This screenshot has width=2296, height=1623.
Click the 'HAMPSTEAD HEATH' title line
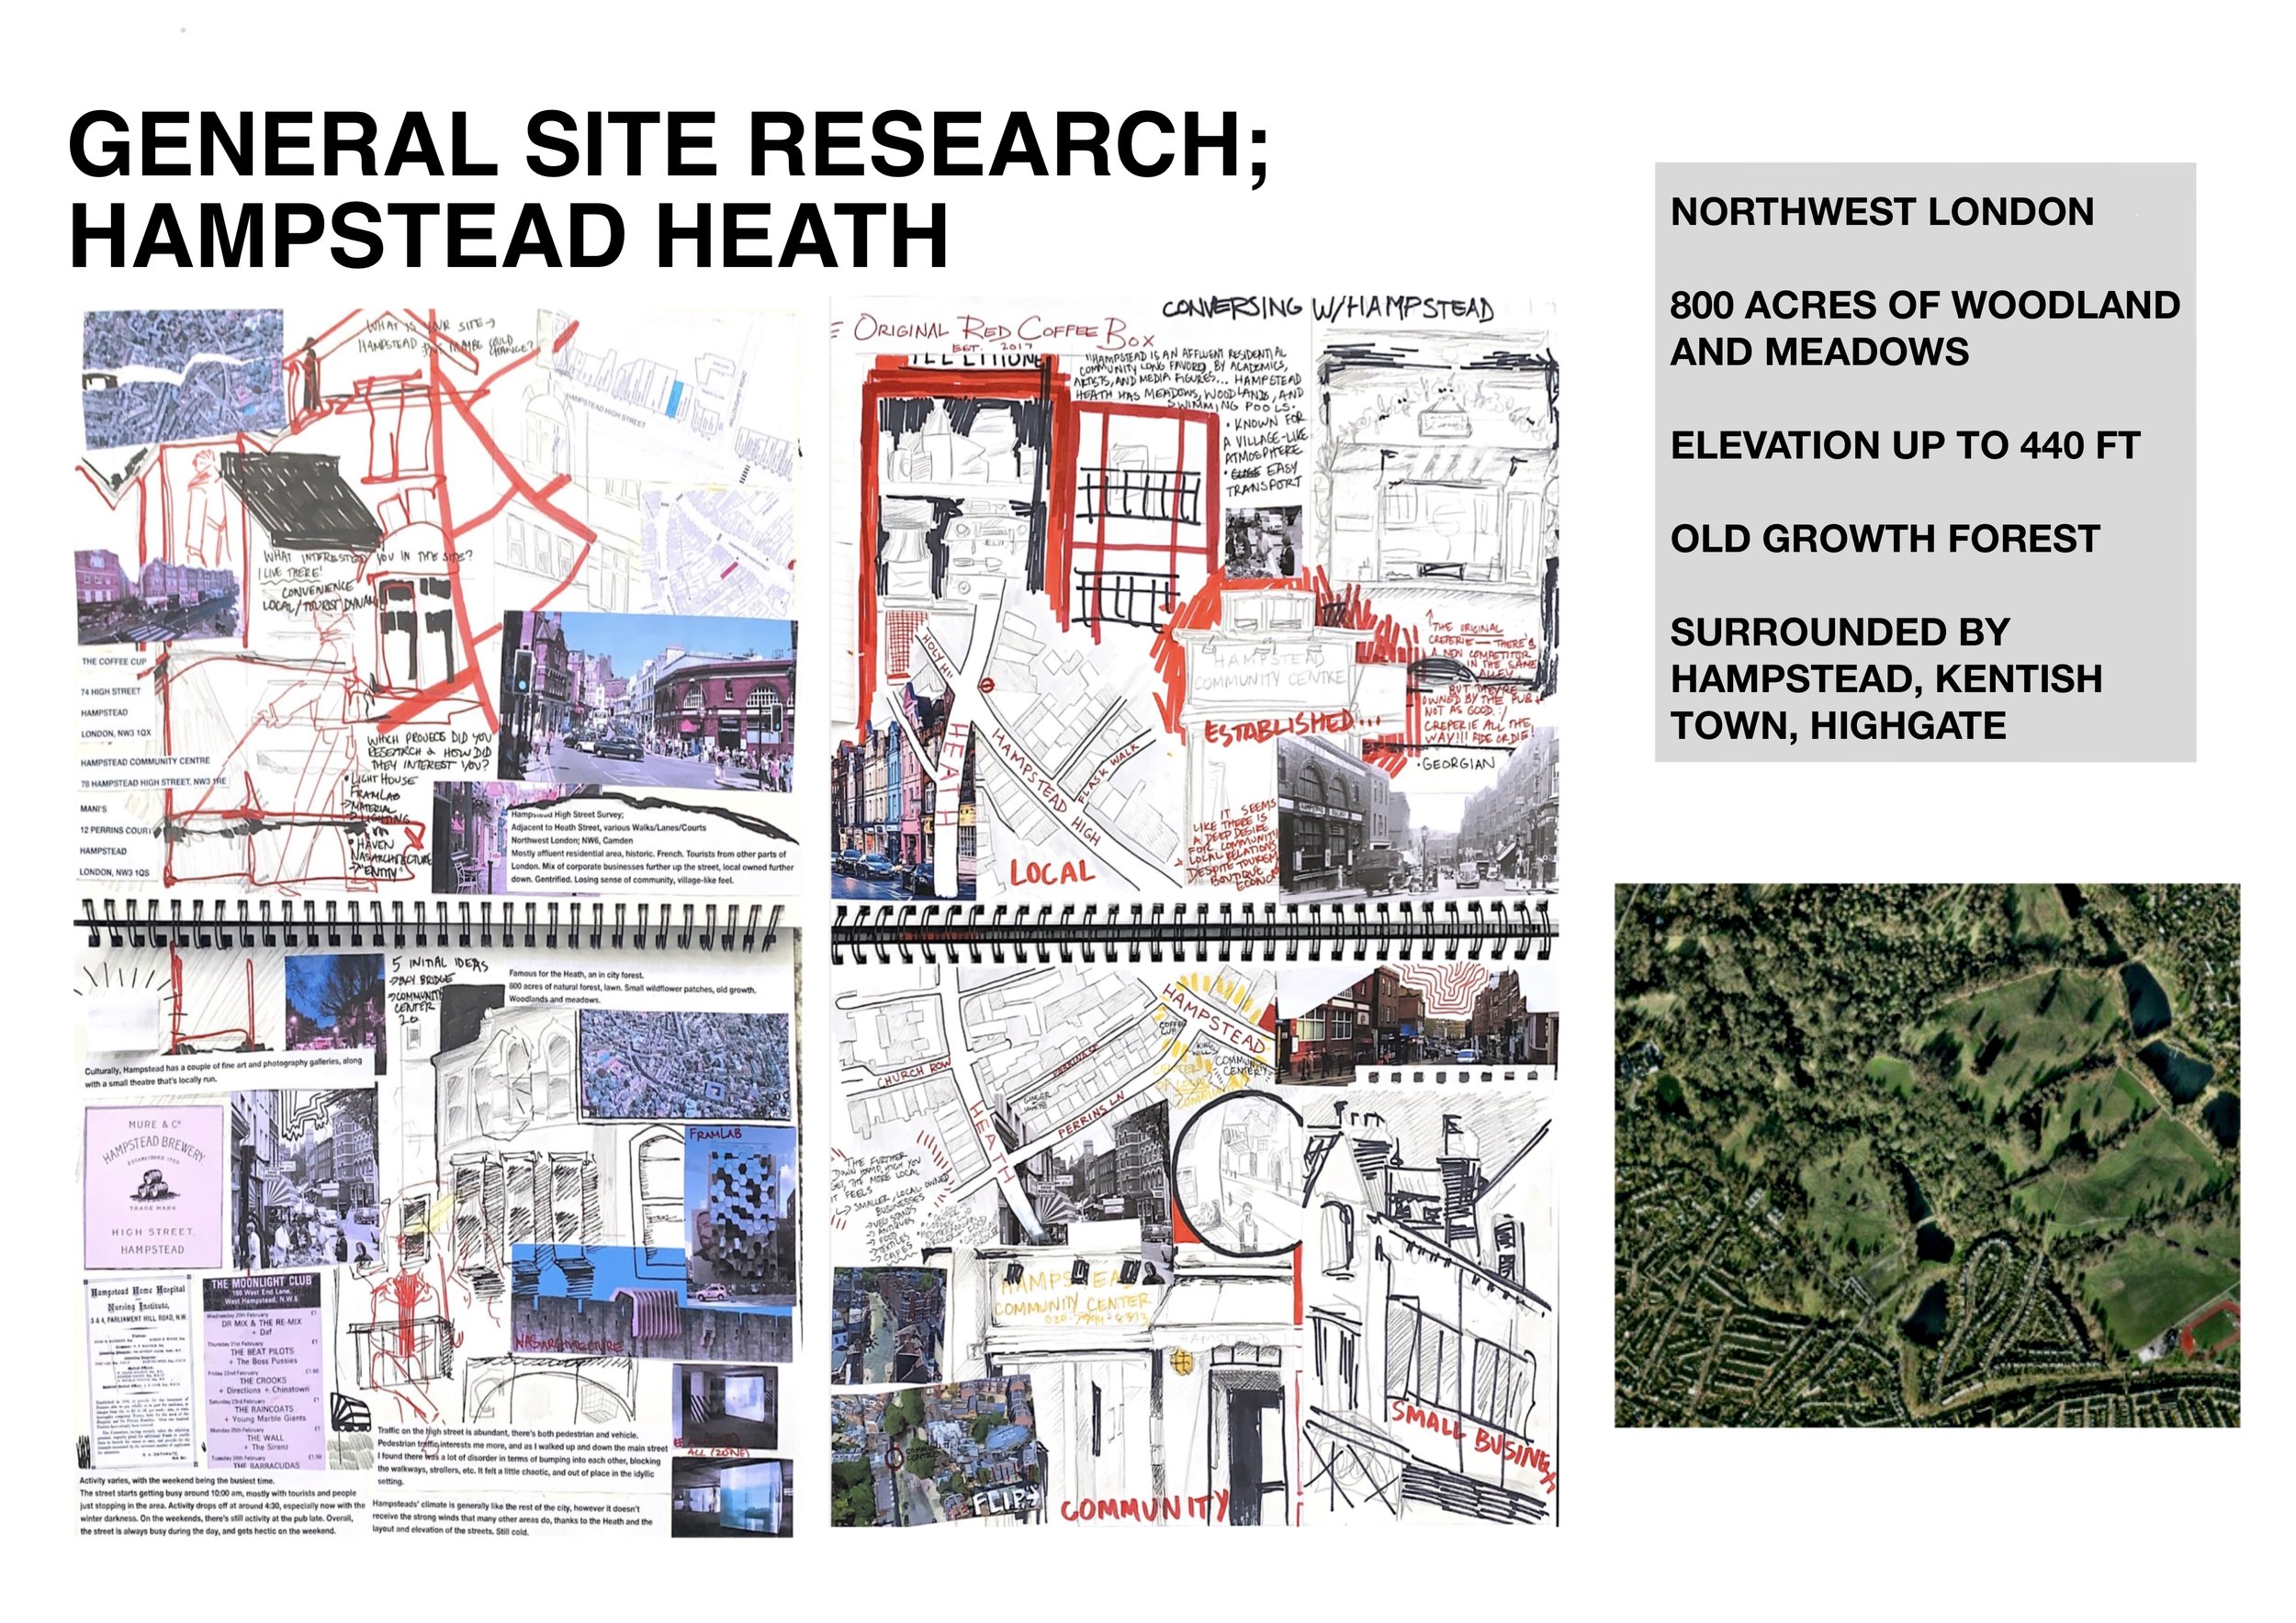508,235
